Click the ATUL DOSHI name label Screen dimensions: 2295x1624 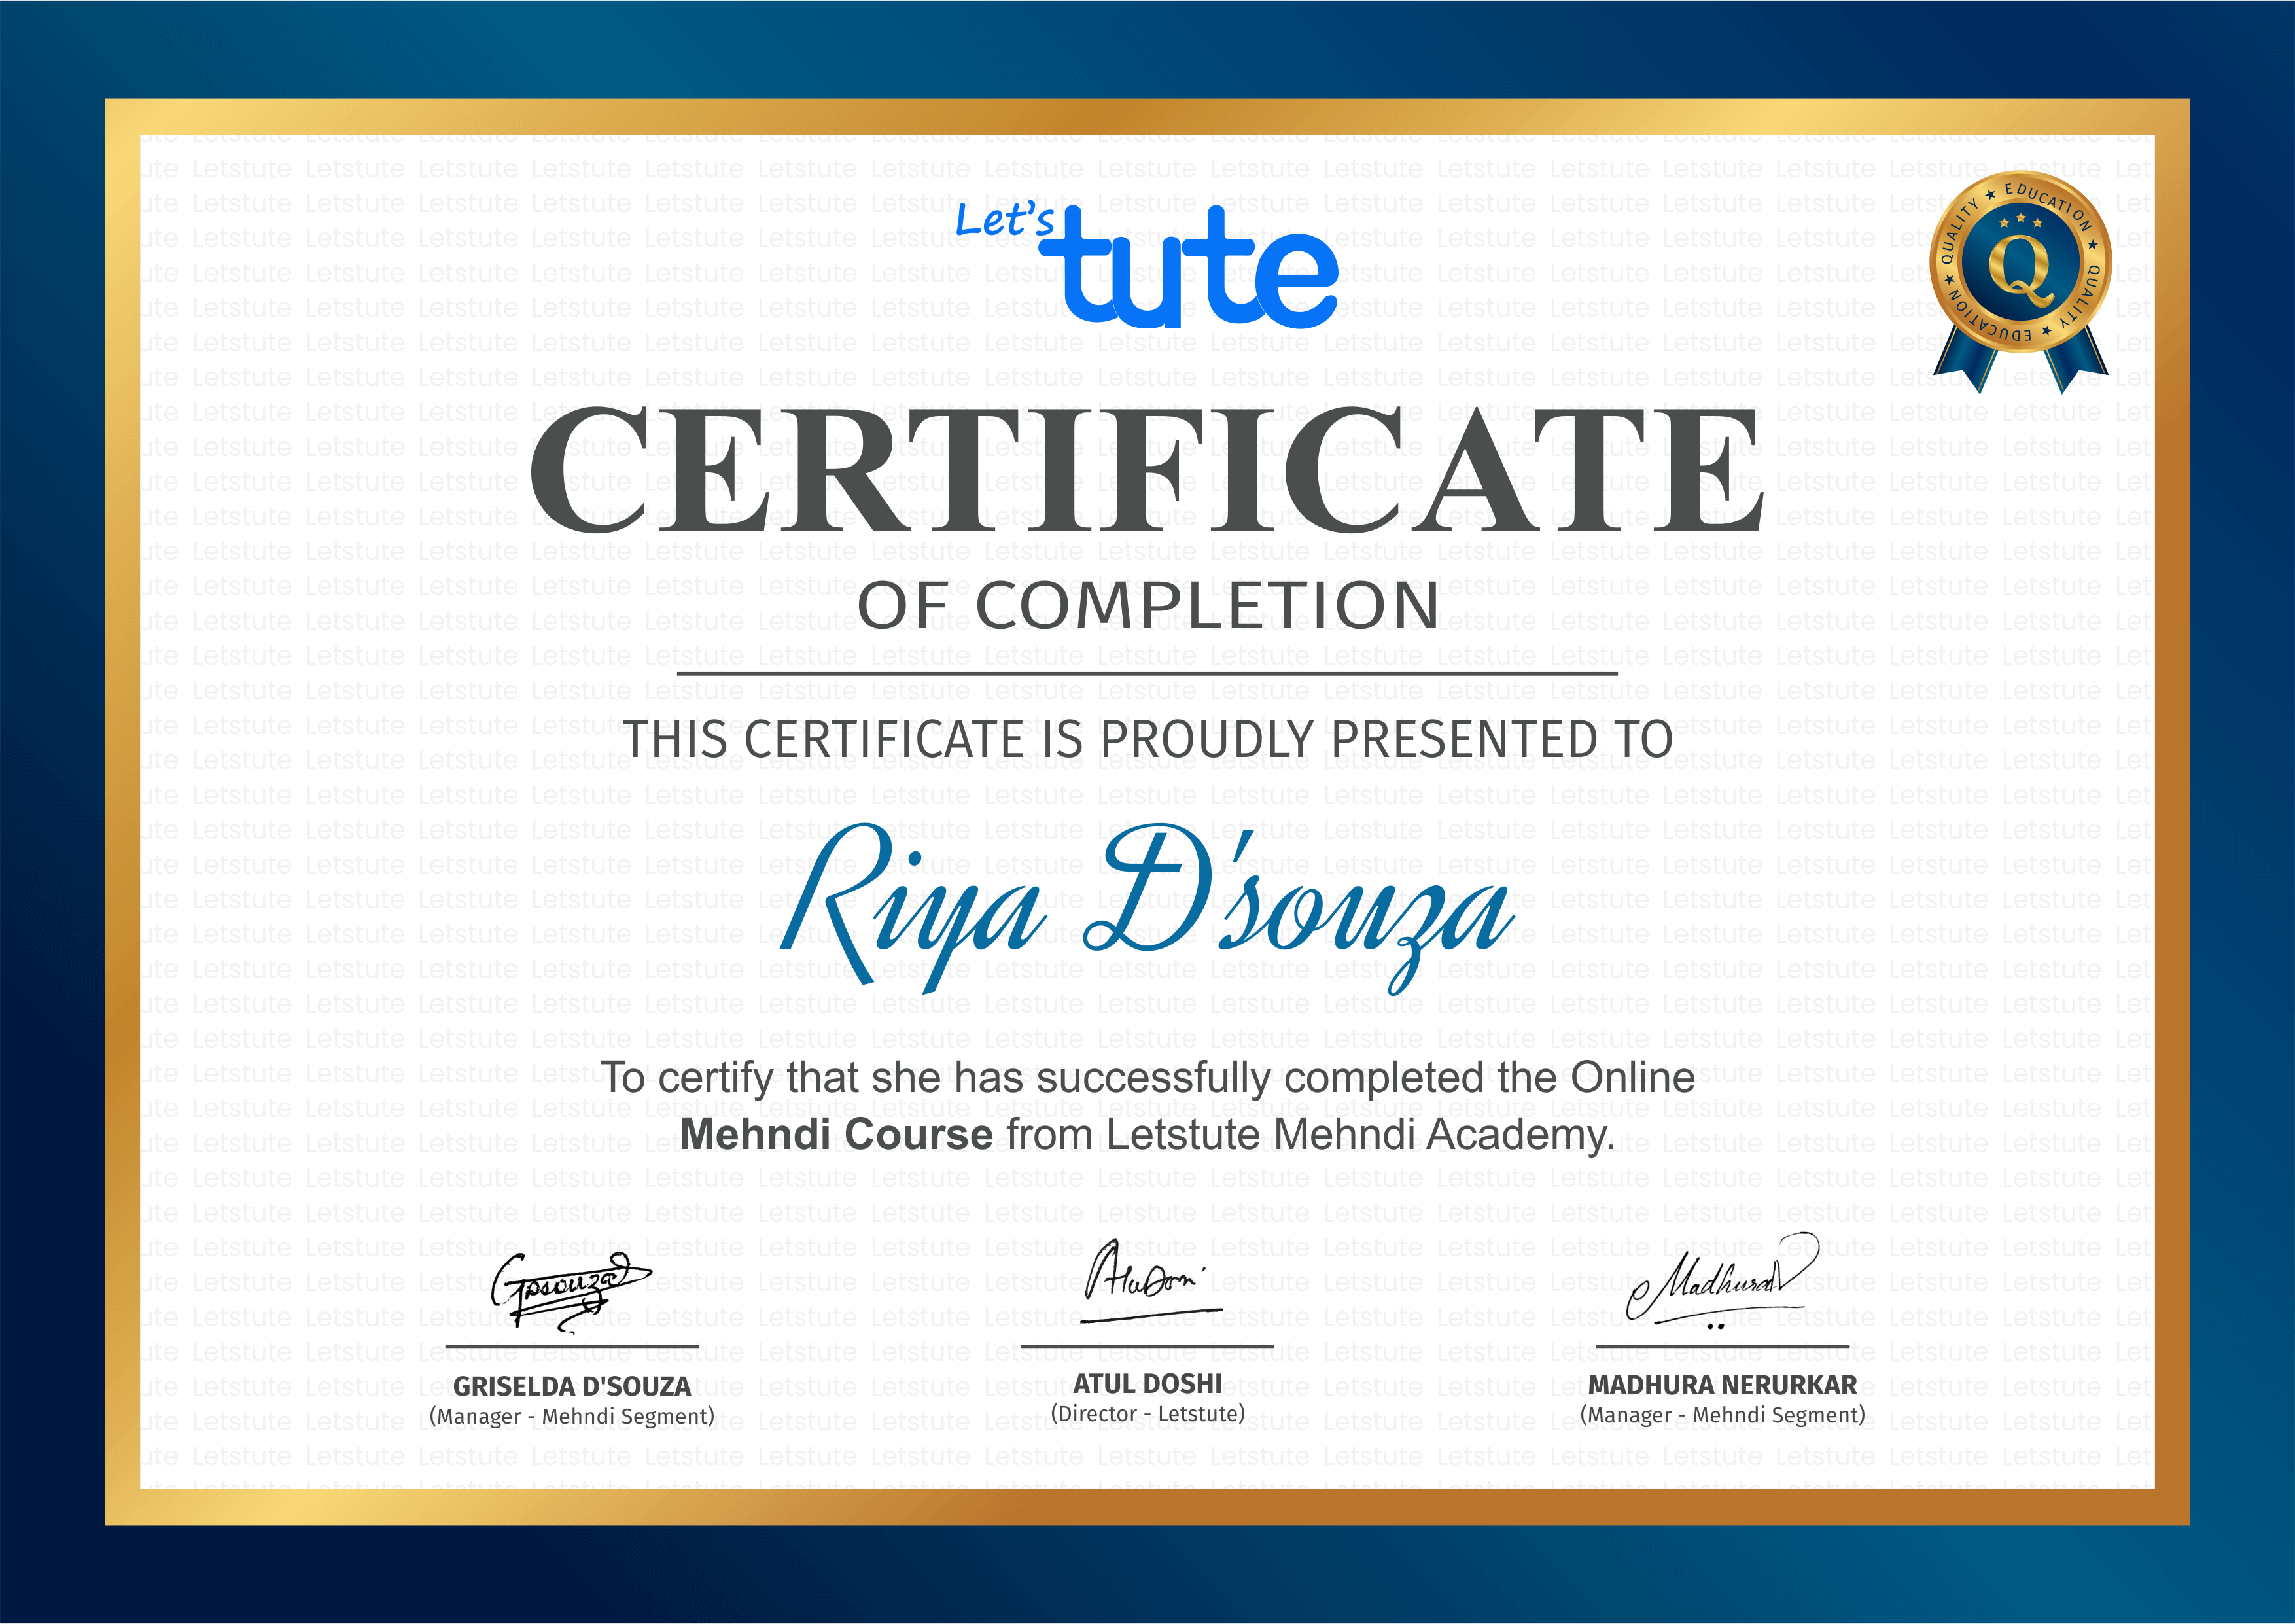point(1147,1384)
